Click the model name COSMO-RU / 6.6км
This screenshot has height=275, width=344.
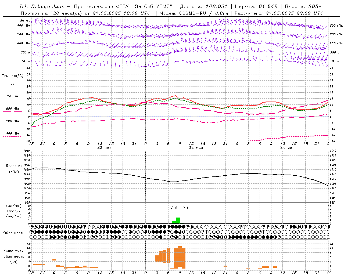(204, 13)
